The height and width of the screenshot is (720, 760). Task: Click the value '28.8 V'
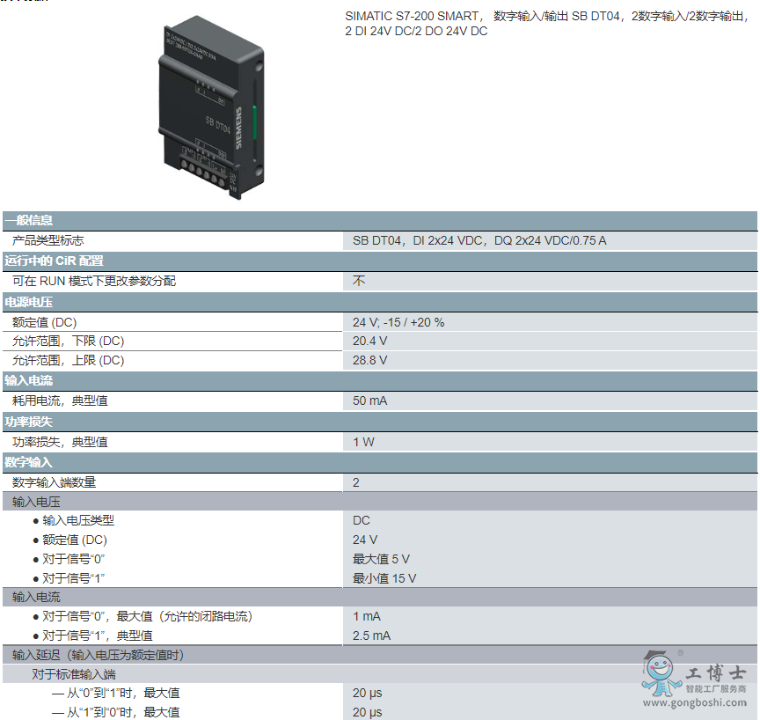coord(369,360)
